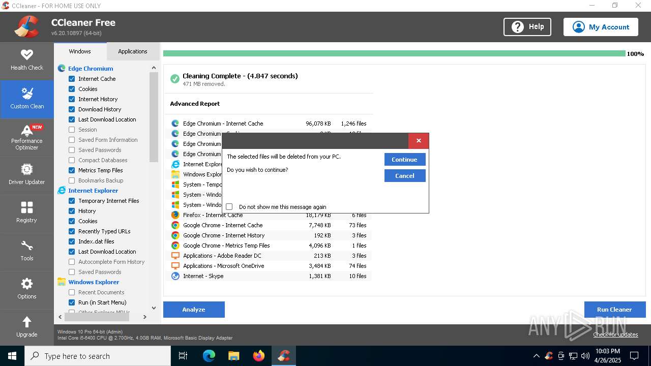Confirm deletion with the Continue button

[x=405, y=160]
